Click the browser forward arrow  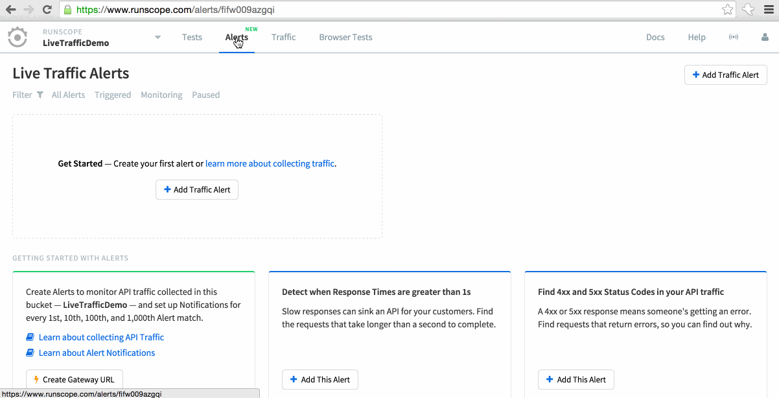coord(29,10)
